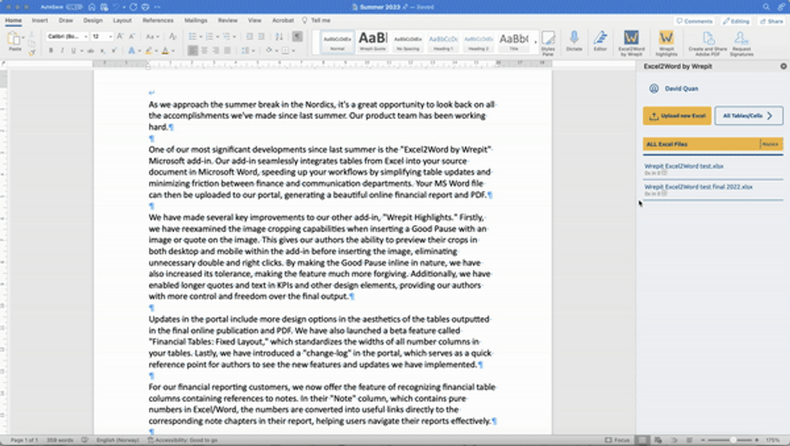This screenshot has height=446, width=790.
Task: Align text right
Action: [x=216, y=51]
